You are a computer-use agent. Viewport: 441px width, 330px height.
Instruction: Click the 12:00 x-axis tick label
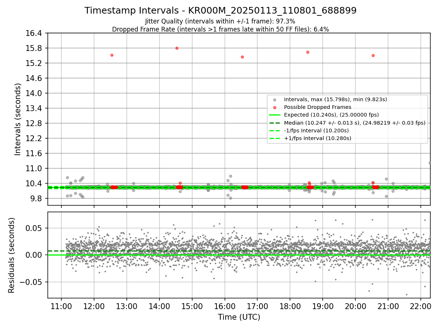click(x=94, y=306)
